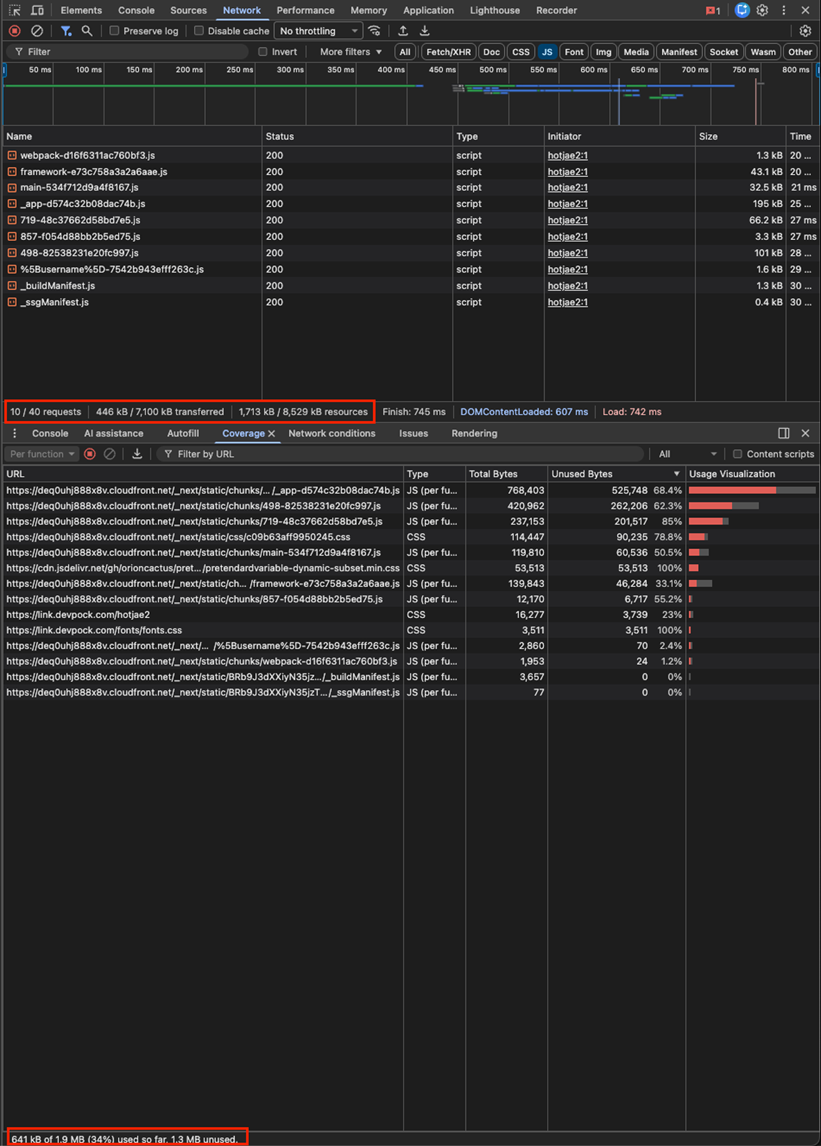
Task: Stop coverage recording in Coverage panel
Action: pyautogui.click(x=90, y=454)
